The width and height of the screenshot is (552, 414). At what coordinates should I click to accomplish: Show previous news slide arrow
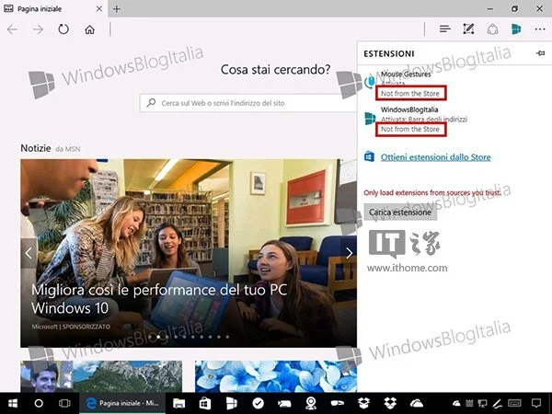[x=29, y=253]
